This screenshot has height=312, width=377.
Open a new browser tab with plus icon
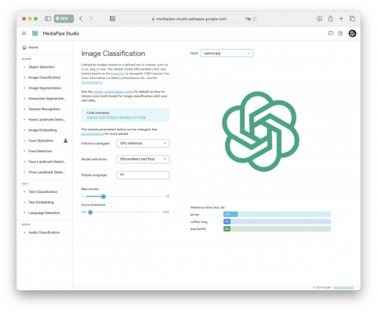point(341,18)
